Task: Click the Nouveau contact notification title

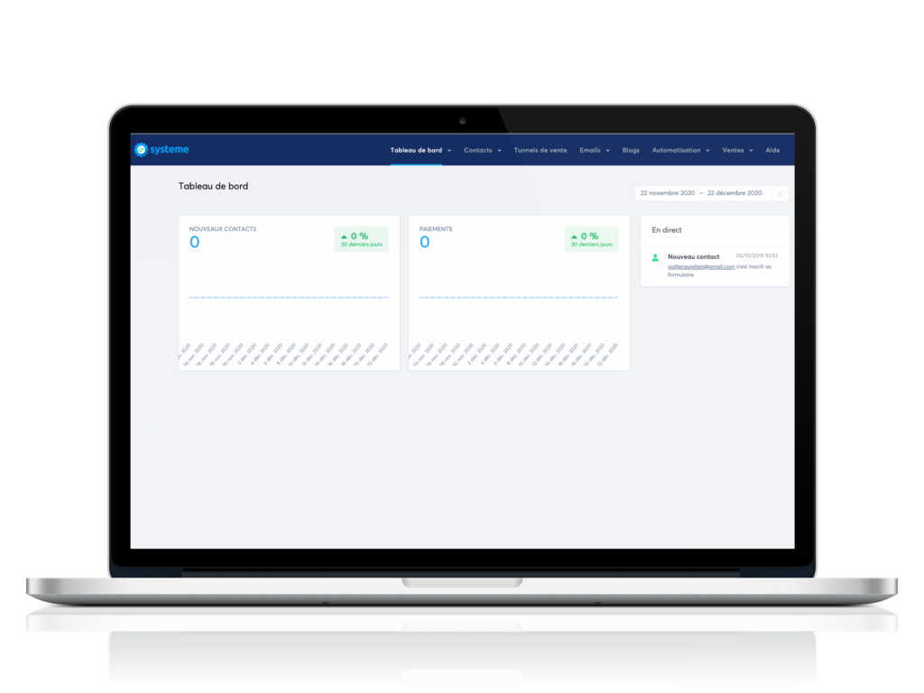Action: pyautogui.click(x=693, y=256)
